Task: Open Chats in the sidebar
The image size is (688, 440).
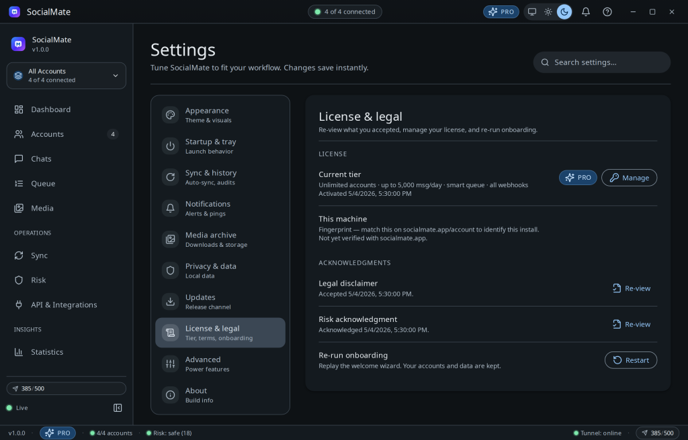Action: click(x=67, y=159)
